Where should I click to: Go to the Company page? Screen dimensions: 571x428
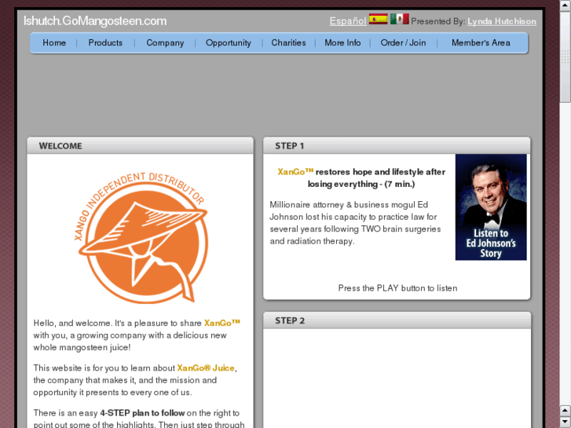click(165, 43)
